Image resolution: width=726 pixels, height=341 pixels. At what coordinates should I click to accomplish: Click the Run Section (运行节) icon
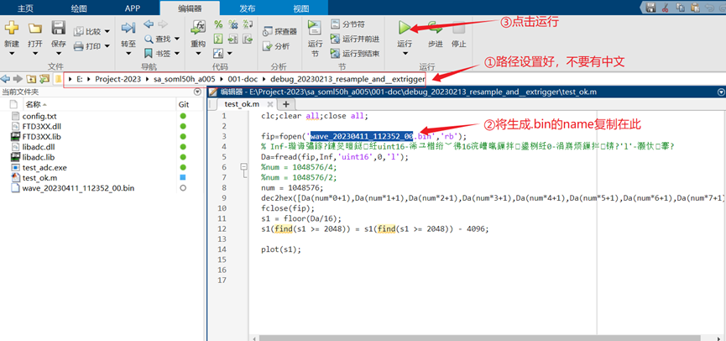point(315,28)
